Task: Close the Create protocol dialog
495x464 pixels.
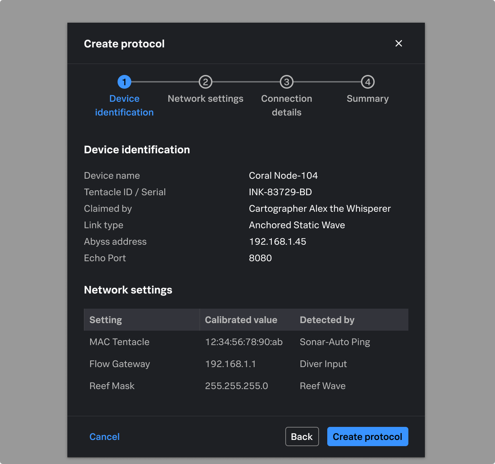Action: [x=399, y=43]
